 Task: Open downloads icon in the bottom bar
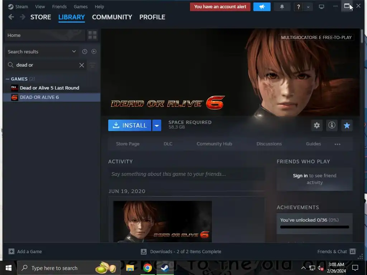(144, 251)
